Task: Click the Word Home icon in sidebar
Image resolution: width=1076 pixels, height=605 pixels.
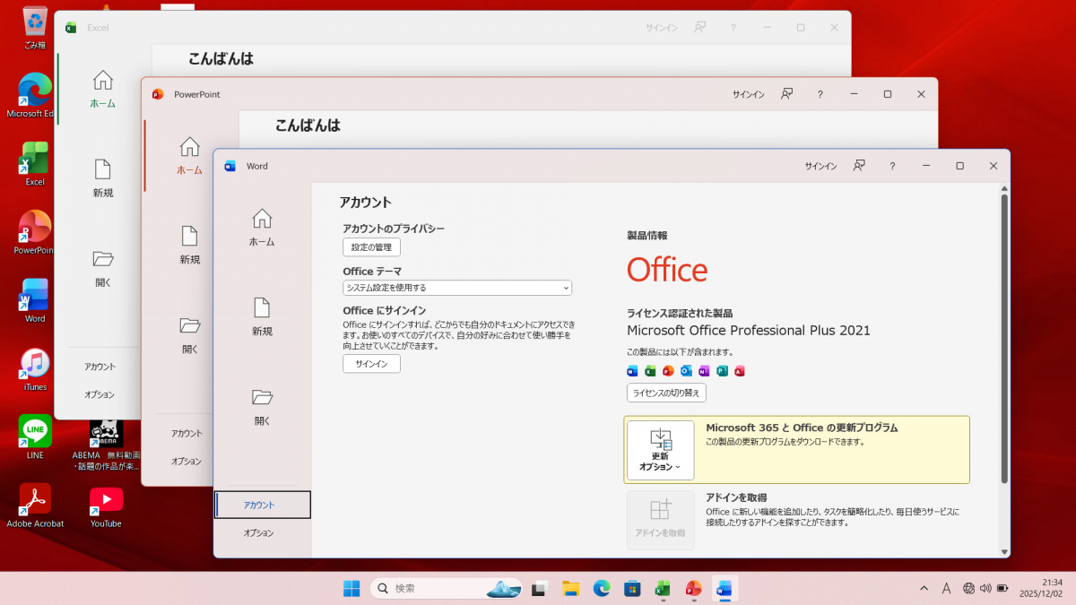Action: point(262,219)
